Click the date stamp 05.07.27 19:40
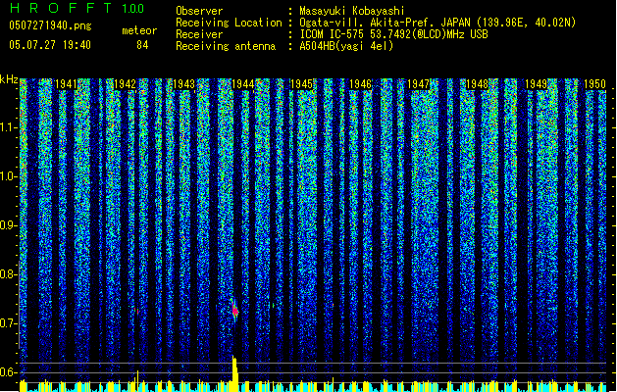This screenshot has width=617, height=392. click(50, 45)
